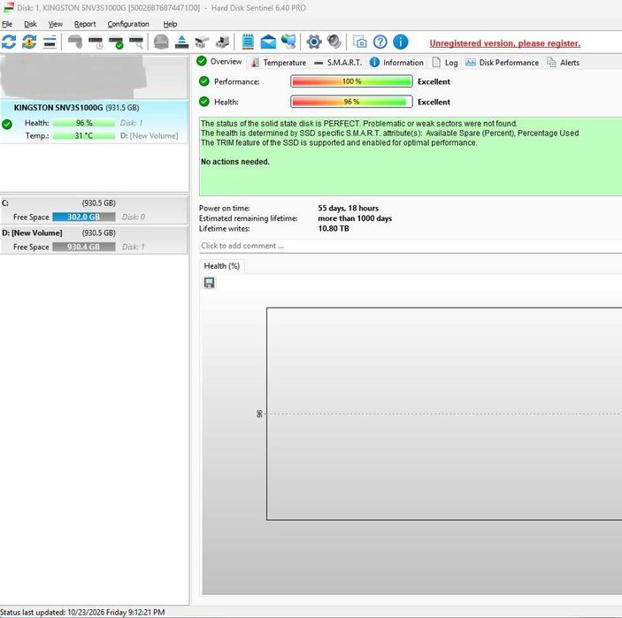Click the Health 96 % bar in Overview
The height and width of the screenshot is (618, 622).
(x=351, y=102)
